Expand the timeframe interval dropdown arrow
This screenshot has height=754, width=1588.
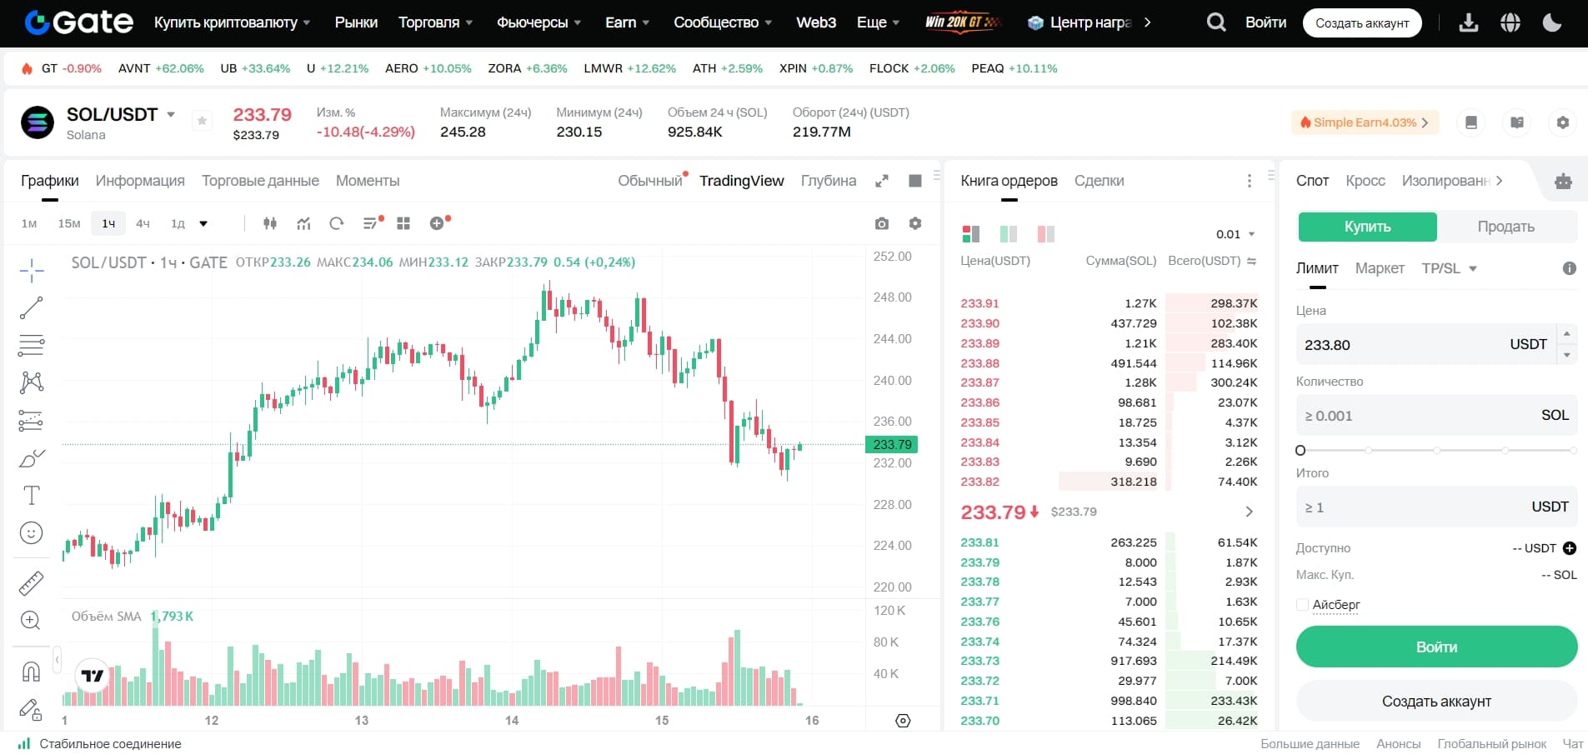(x=203, y=223)
